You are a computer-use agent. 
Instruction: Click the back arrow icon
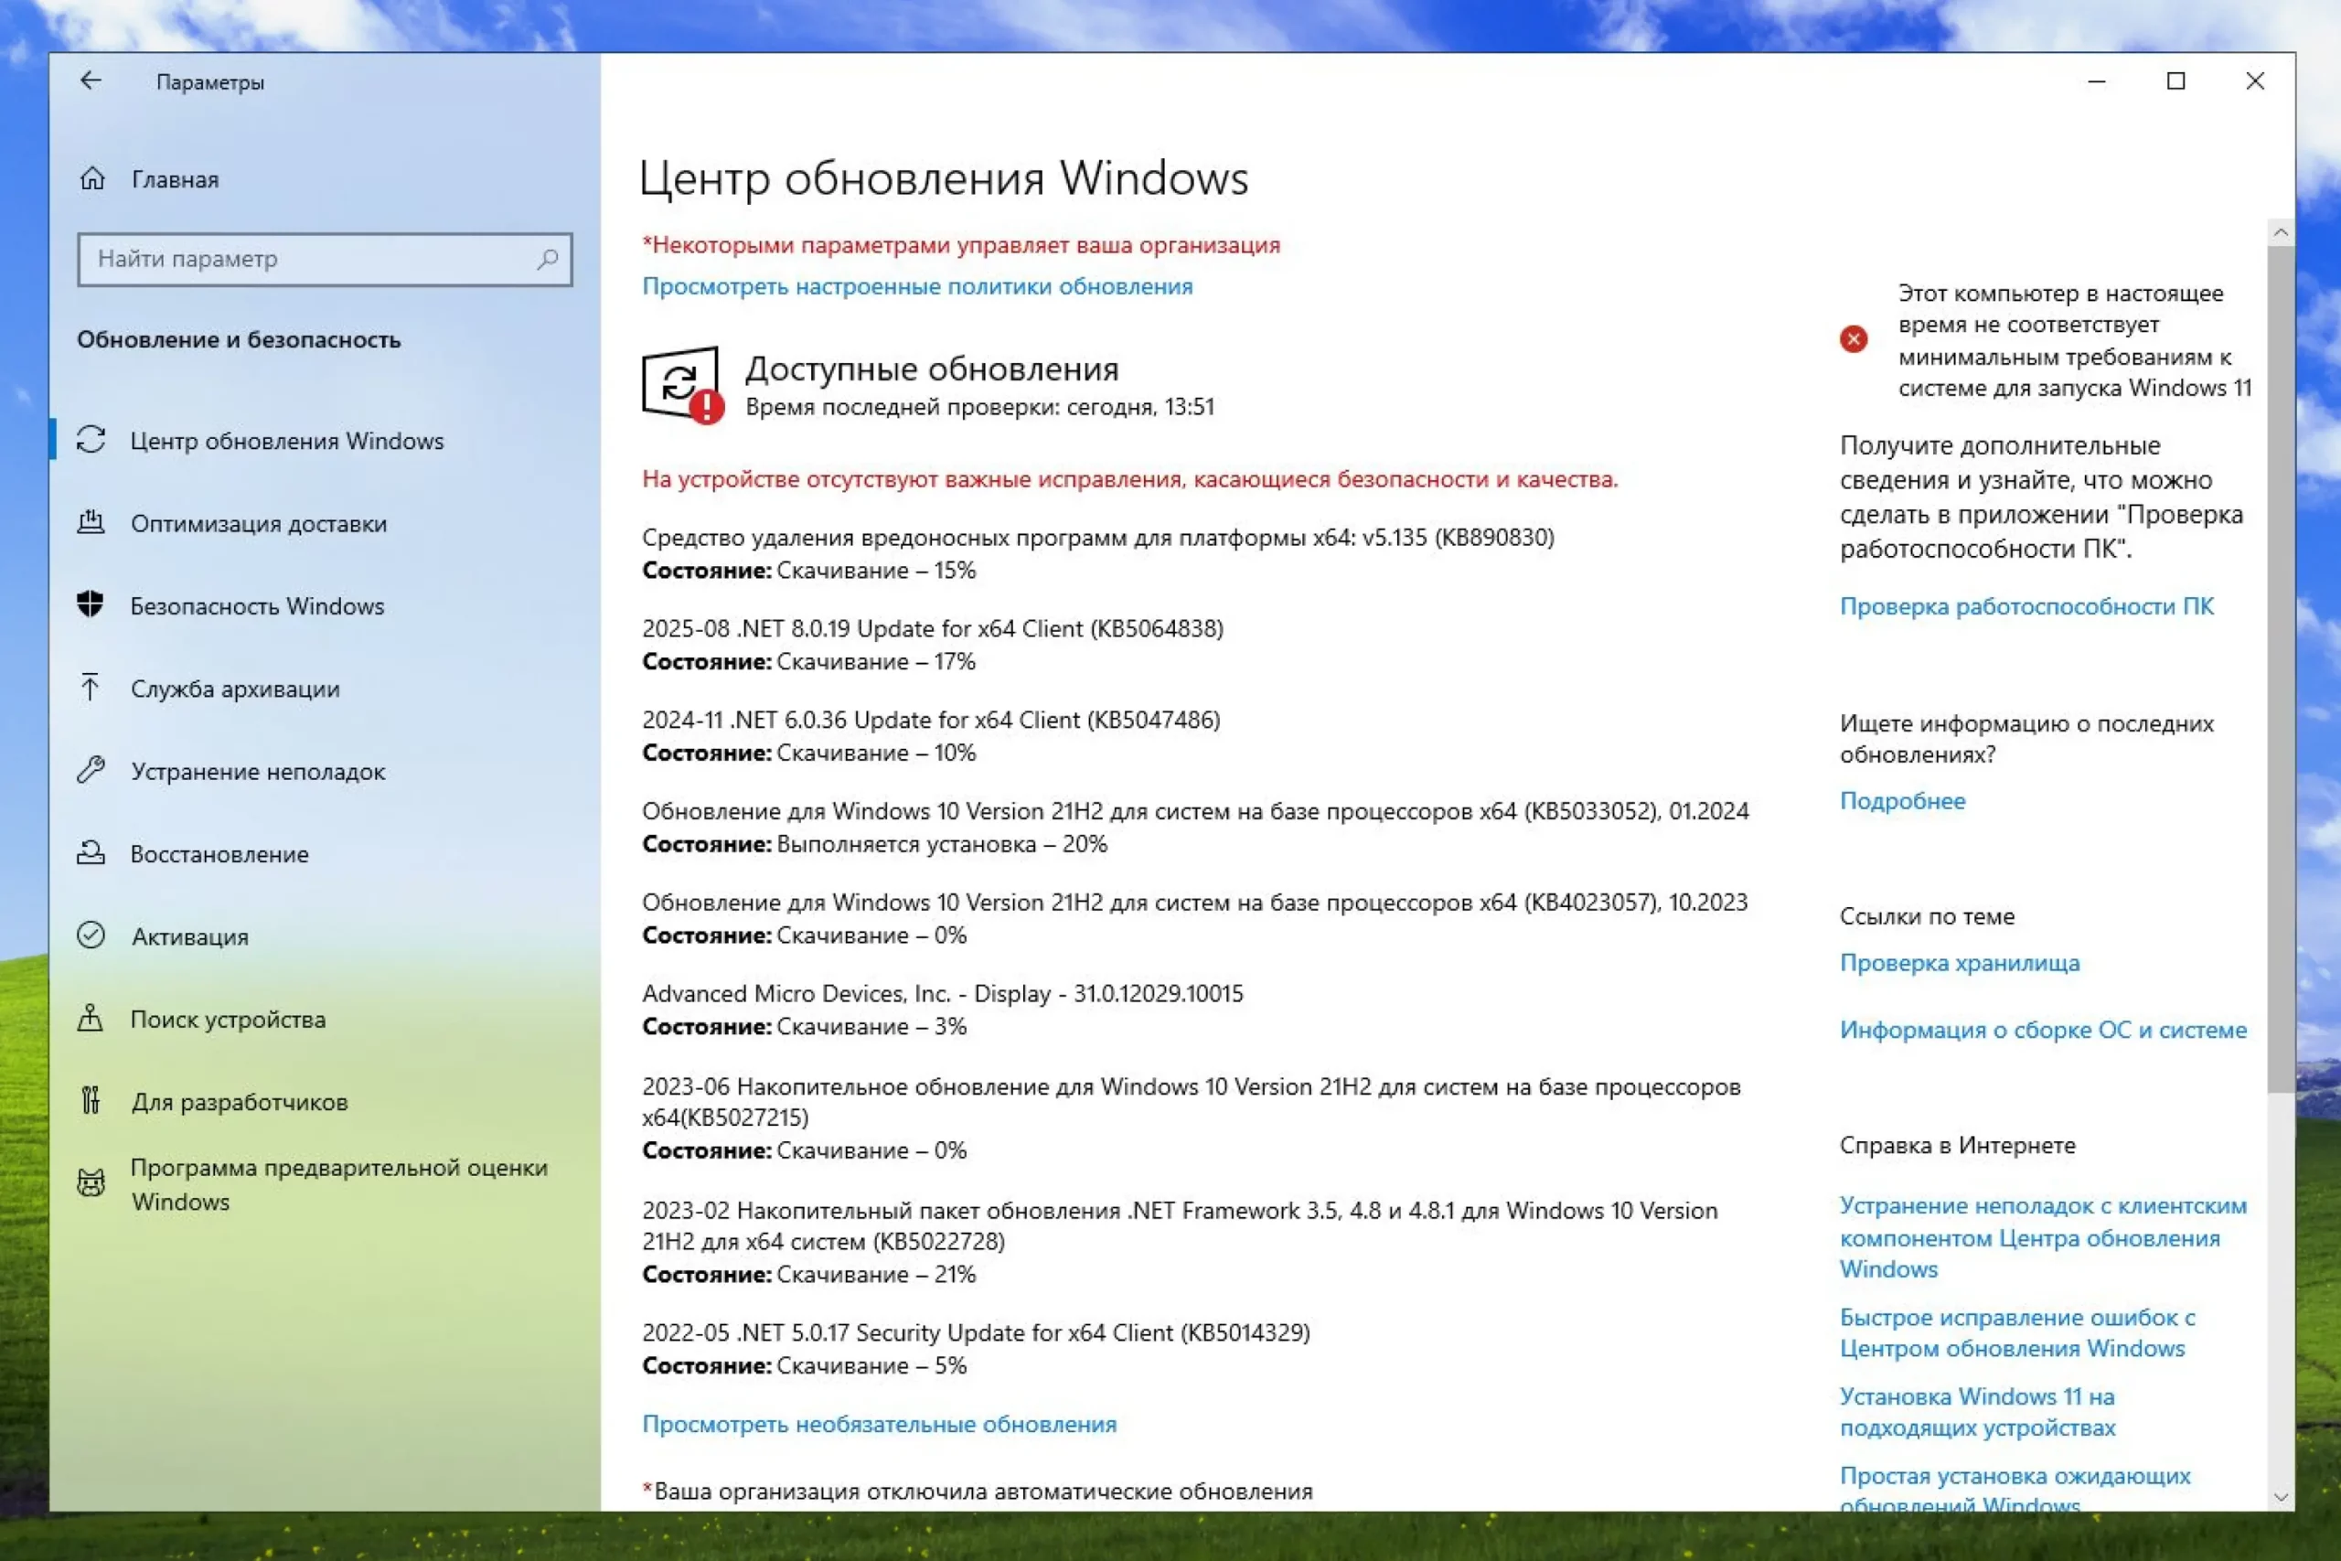click(91, 80)
